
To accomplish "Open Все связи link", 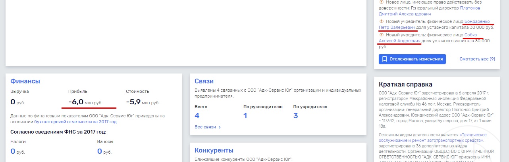I will pos(205,127).
